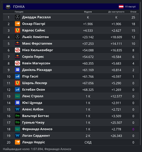Open the ГП Австрії link
142x152 pixels.
[130, 7]
